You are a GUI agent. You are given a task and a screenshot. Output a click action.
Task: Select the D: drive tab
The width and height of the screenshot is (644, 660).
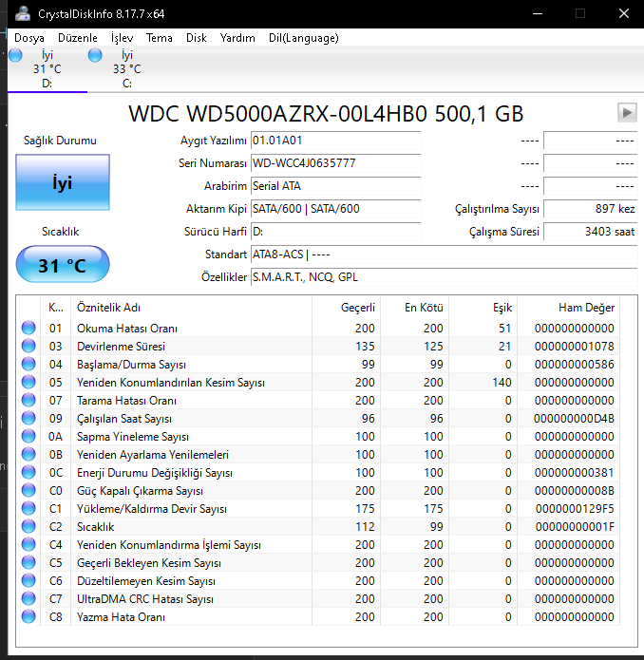(x=47, y=69)
